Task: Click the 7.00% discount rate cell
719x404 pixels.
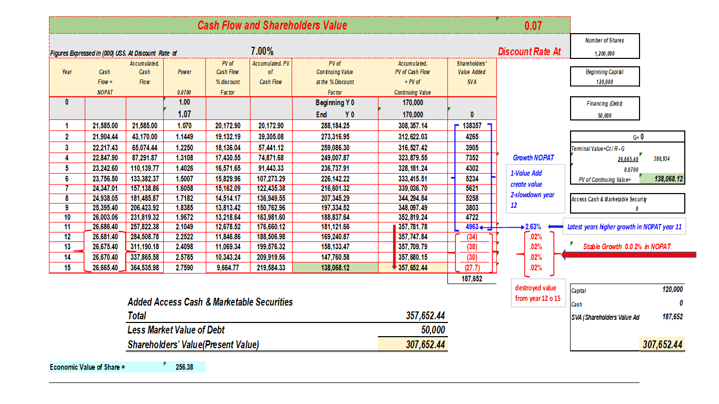Action: pyautogui.click(x=262, y=52)
